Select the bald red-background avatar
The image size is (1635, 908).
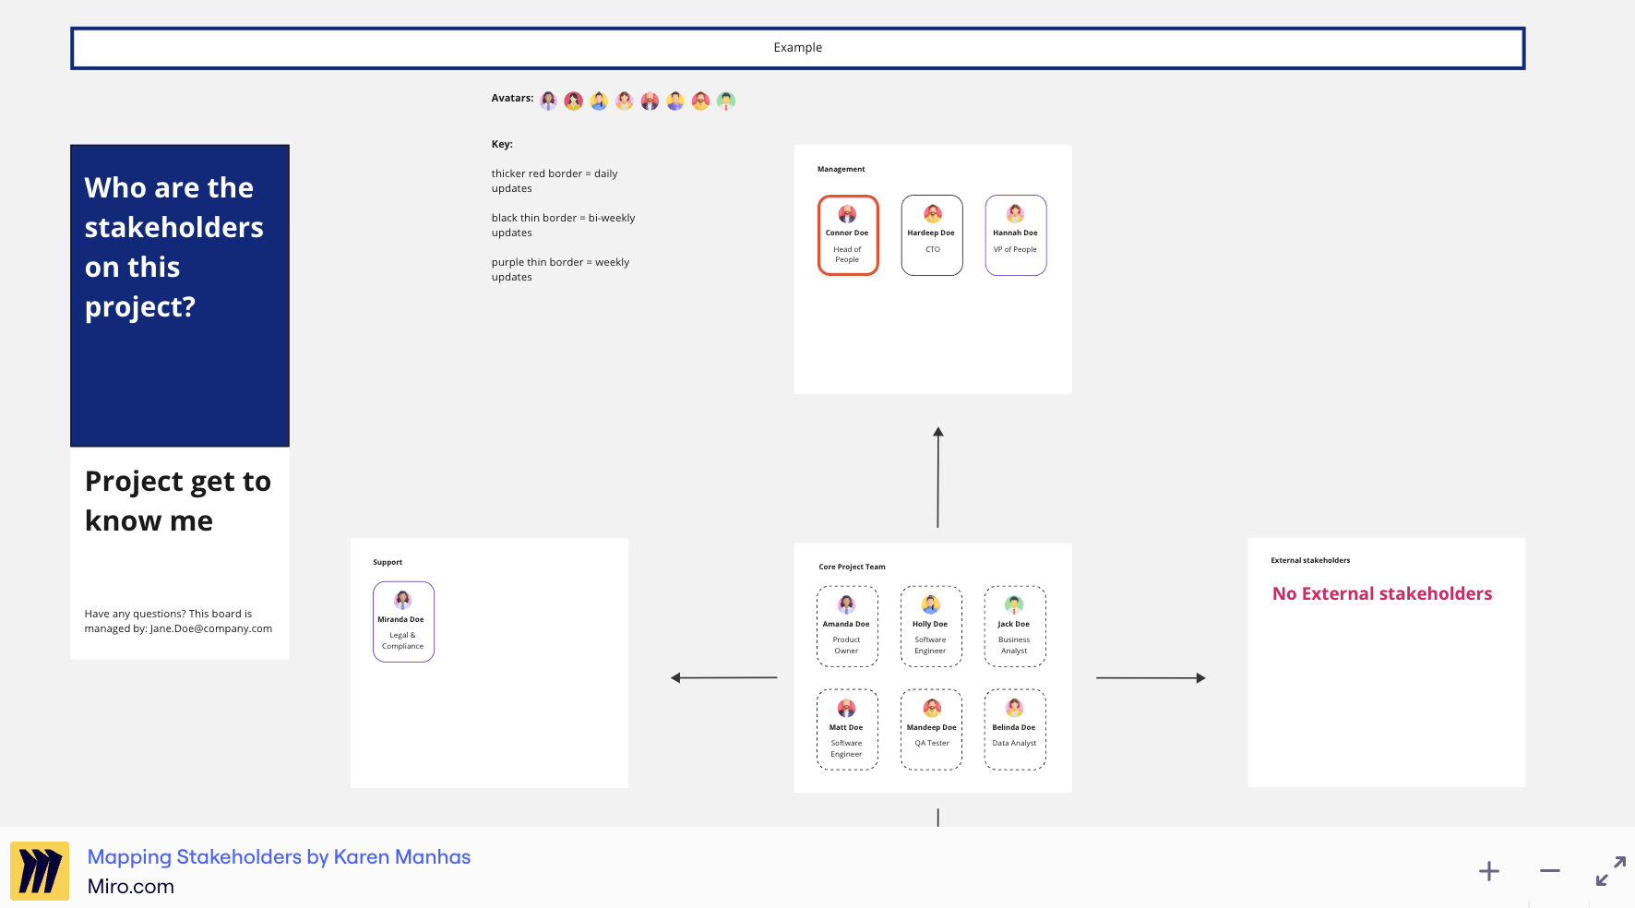[x=650, y=101]
